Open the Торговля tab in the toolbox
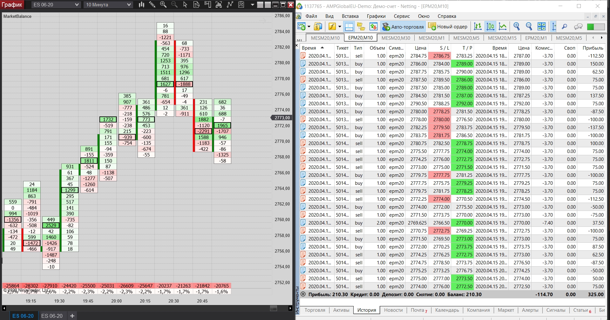 point(315,310)
